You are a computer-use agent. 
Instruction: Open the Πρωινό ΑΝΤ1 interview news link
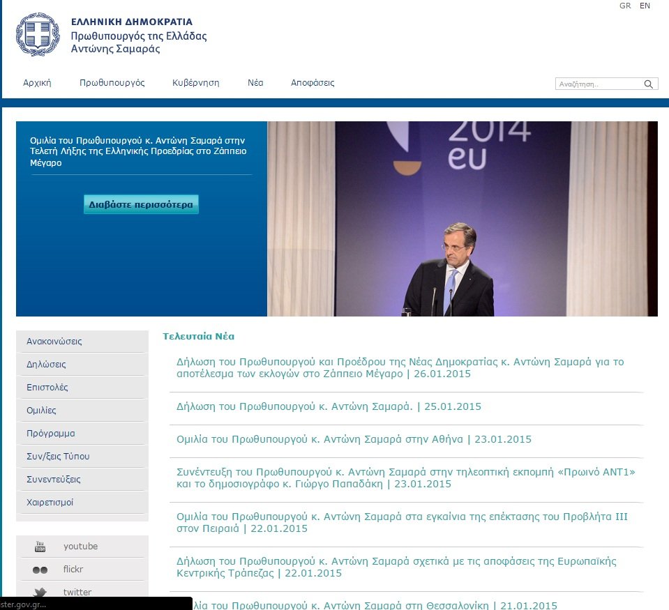(405, 478)
